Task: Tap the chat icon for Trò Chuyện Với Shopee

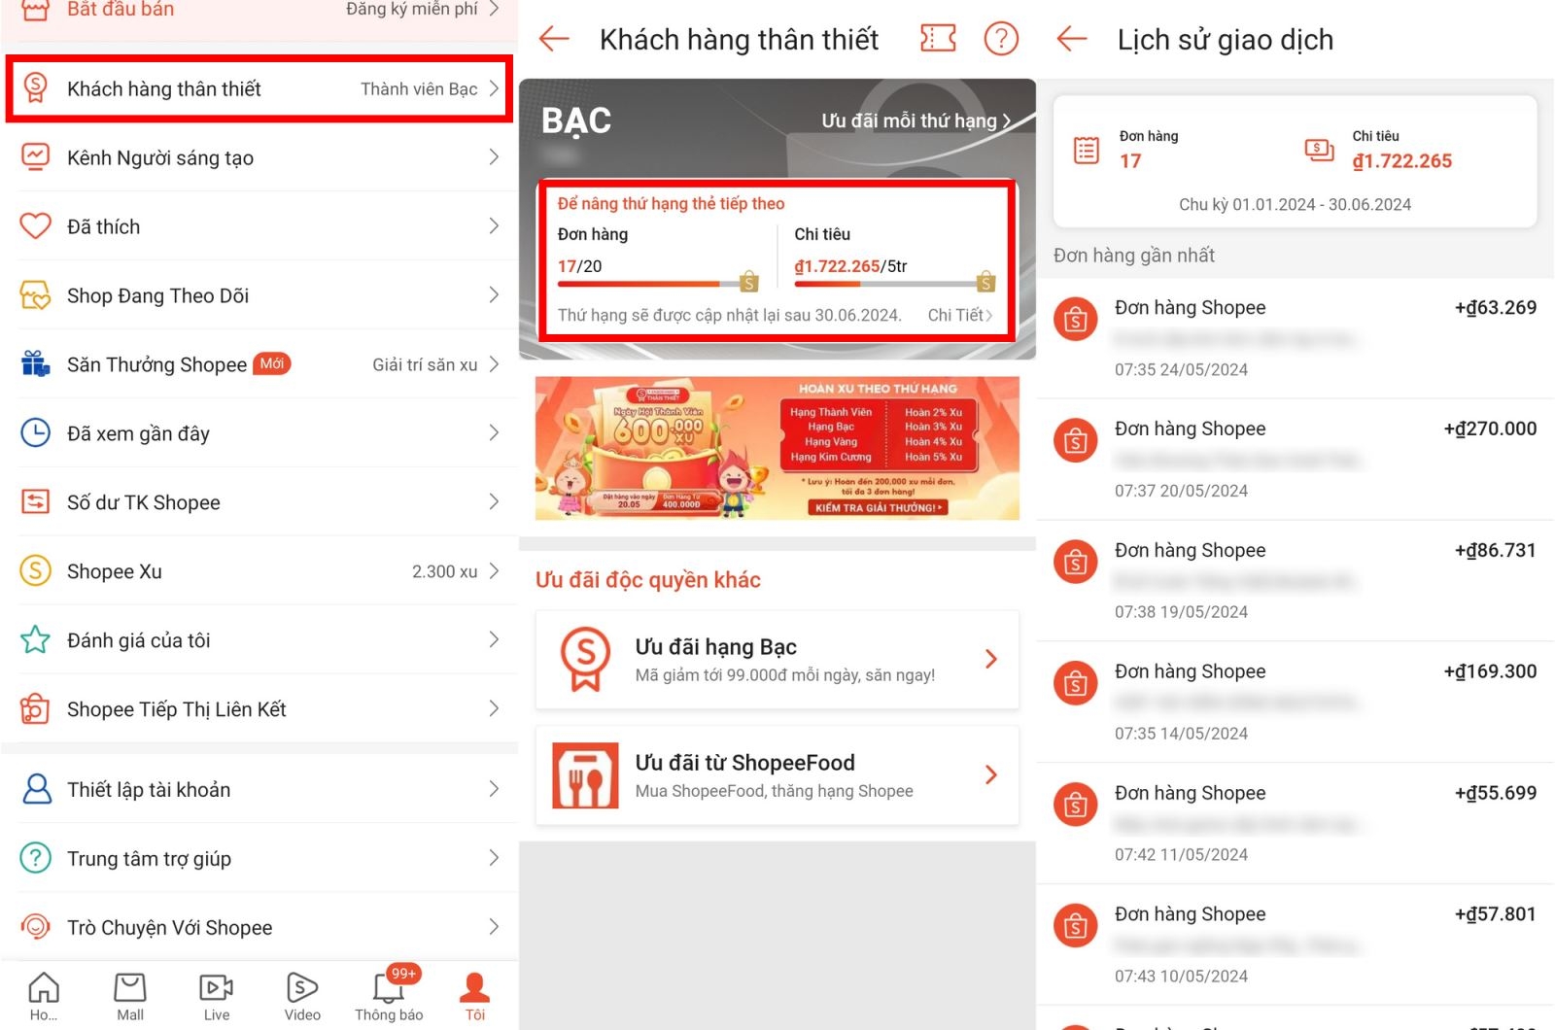Action: pyautogui.click(x=36, y=927)
